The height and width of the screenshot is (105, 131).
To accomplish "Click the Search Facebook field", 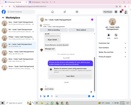I will click(x=21, y=12).
